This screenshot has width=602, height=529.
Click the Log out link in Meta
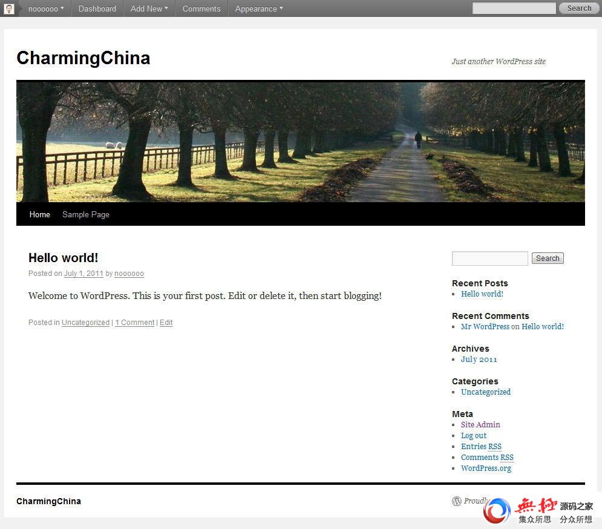(474, 436)
